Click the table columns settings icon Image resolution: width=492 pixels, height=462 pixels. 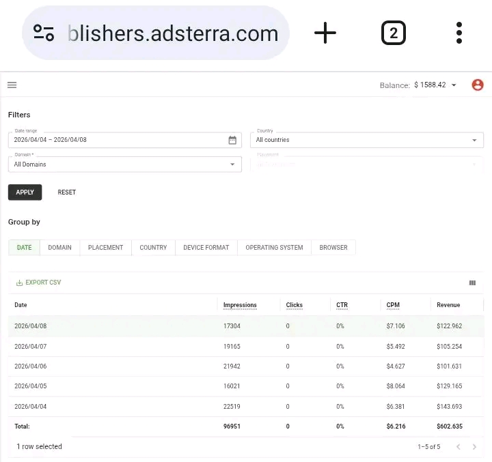(x=472, y=283)
